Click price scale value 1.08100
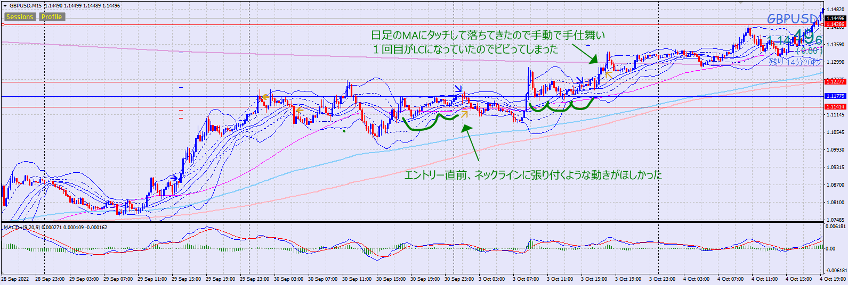 click(835, 203)
